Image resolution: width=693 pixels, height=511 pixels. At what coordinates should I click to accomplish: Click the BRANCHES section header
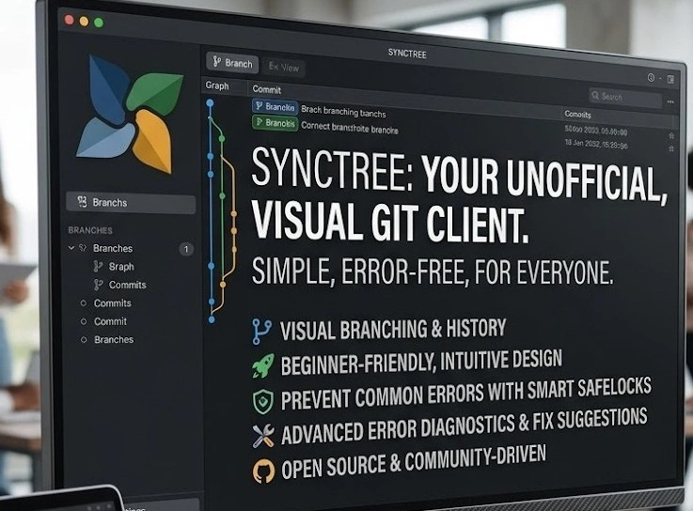click(x=90, y=230)
